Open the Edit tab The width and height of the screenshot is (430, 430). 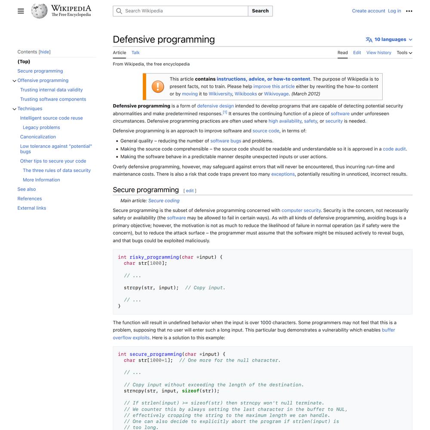click(x=357, y=52)
